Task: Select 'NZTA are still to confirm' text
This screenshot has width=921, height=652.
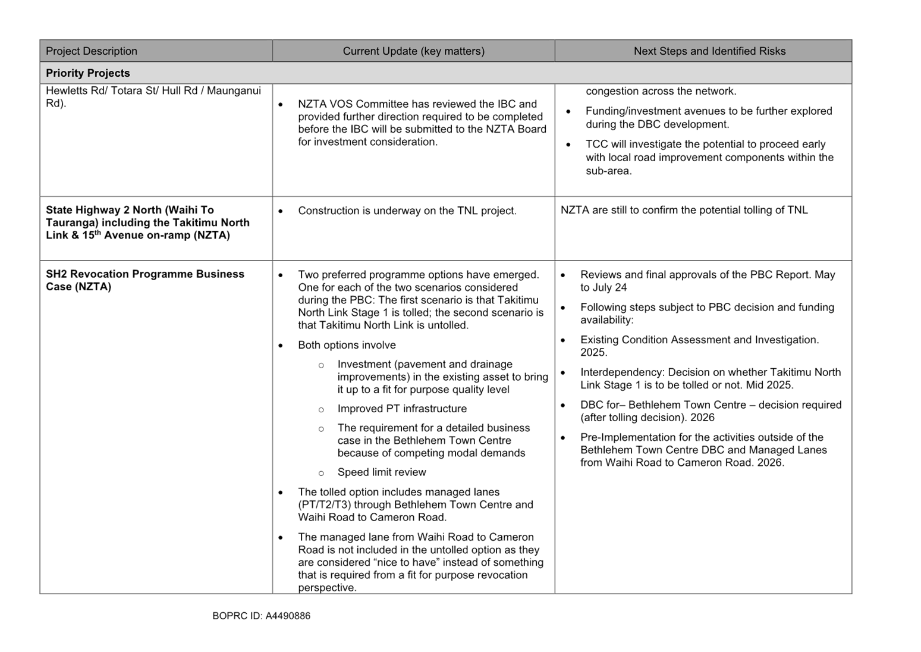Action: 684,210
